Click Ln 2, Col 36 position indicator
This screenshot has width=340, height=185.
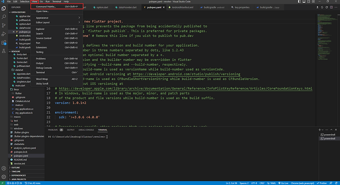tap(231, 183)
